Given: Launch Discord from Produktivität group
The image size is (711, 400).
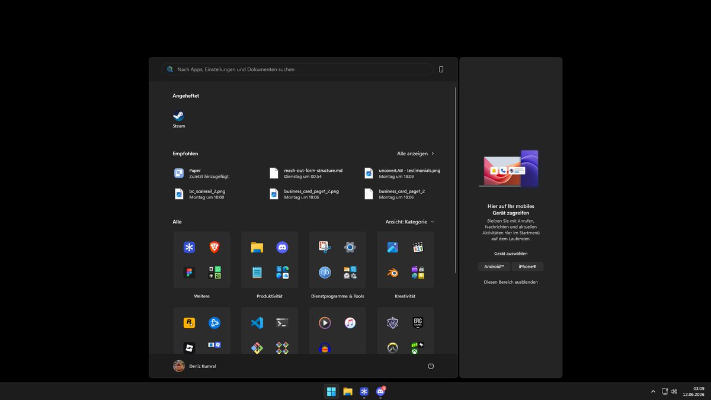Looking at the screenshot, I should [282, 247].
